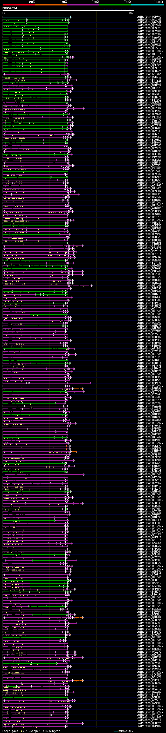
Task: Open hit UniRef100_A4HXX6
Action: pyautogui.click(x=149, y=151)
